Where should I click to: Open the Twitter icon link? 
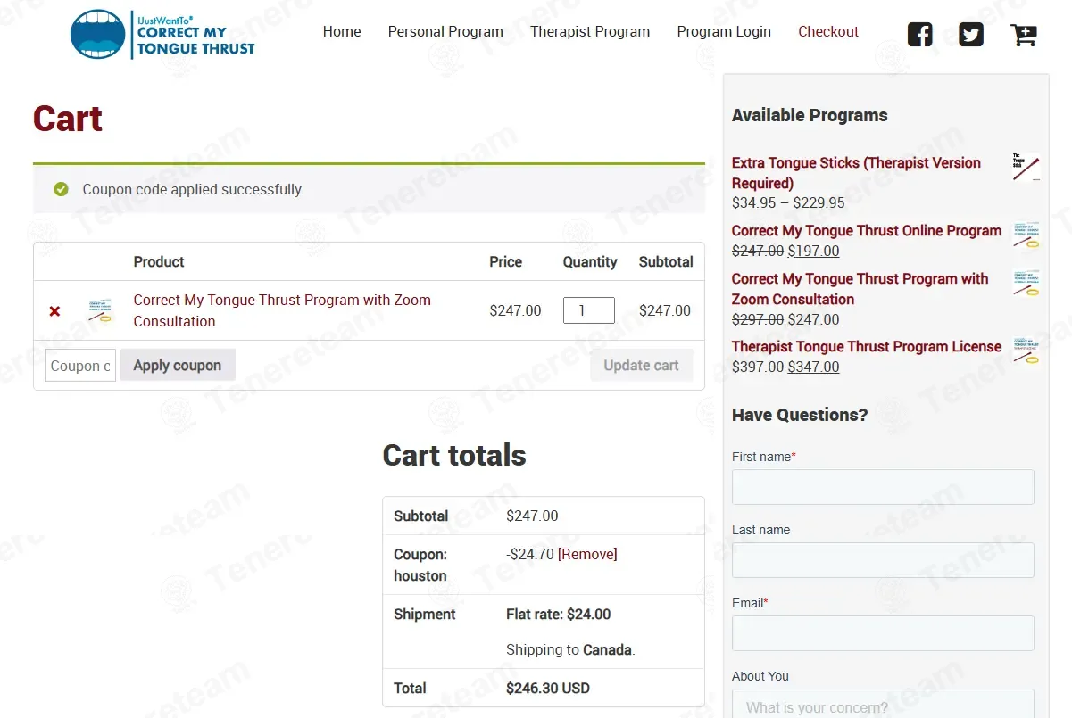point(971,34)
